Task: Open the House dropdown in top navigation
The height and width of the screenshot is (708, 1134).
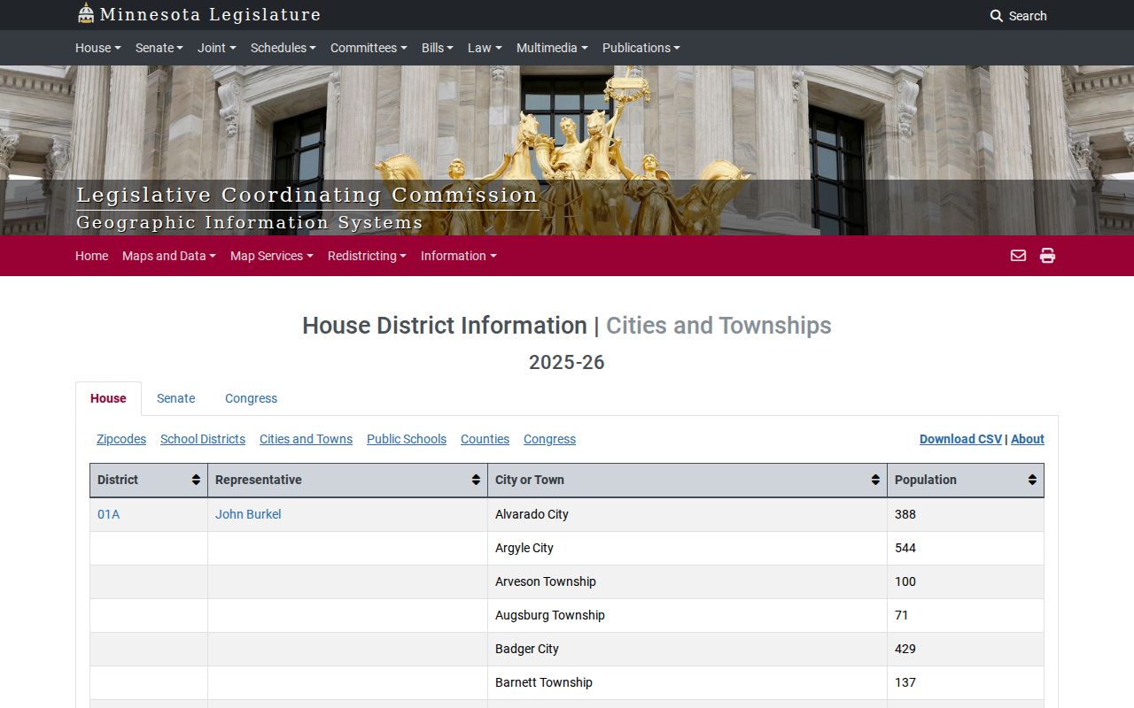Action: tap(98, 48)
